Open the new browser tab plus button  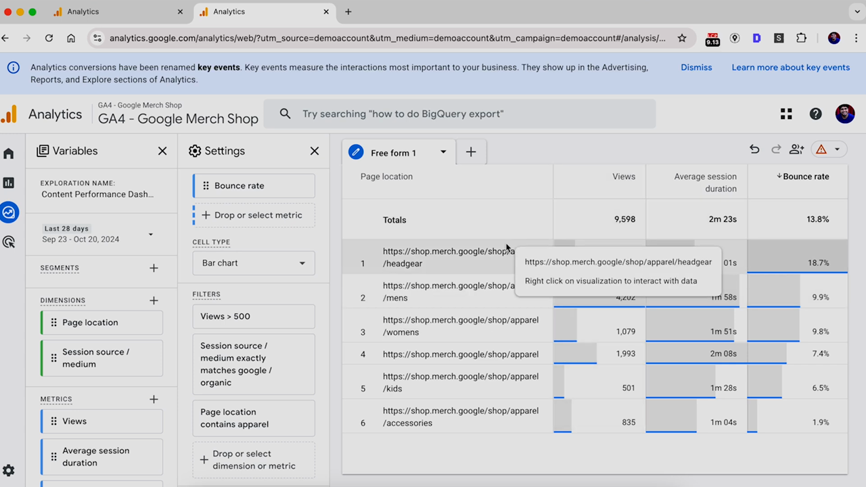point(348,11)
